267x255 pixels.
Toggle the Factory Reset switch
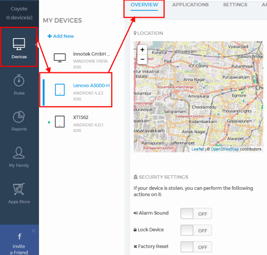196,247
